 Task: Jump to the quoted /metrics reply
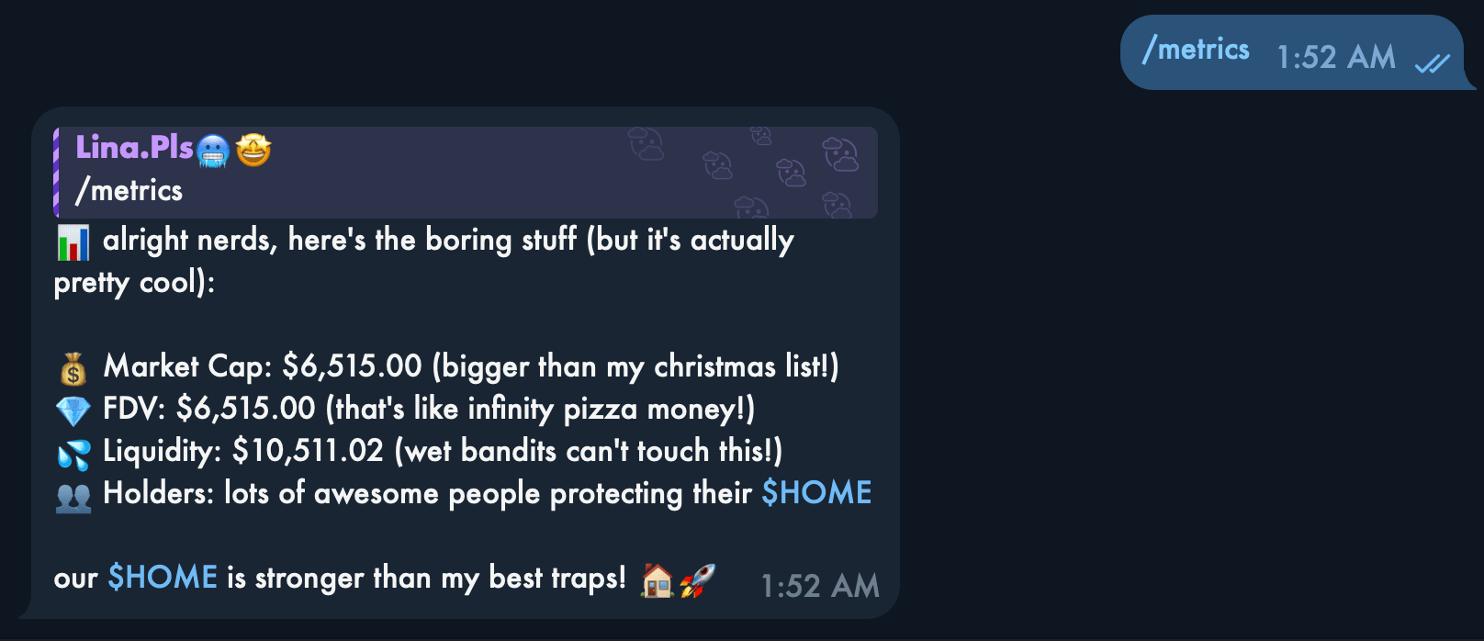click(x=467, y=173)
